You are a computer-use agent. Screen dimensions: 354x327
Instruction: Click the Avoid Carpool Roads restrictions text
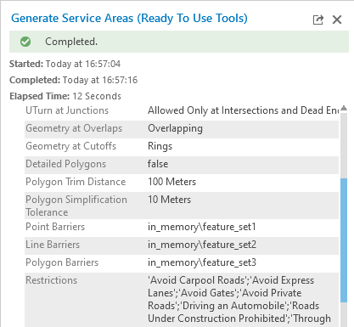tap(197, 280)
